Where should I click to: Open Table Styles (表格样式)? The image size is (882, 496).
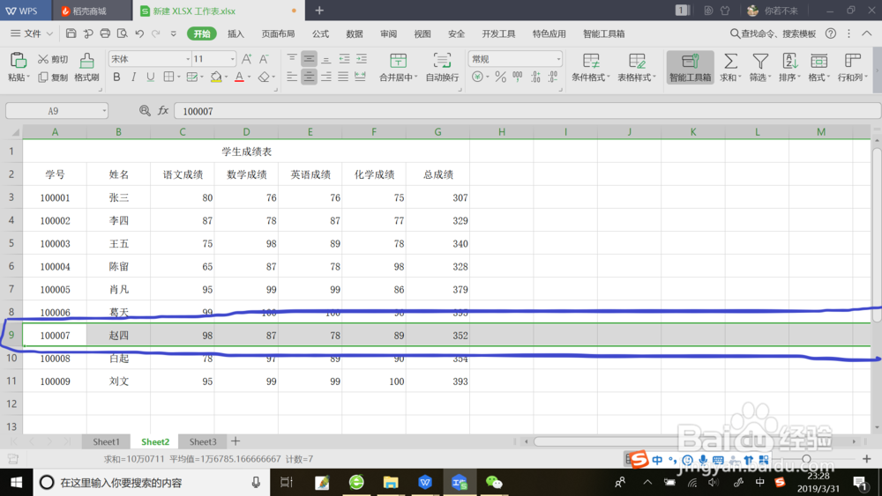click(637, 68)
